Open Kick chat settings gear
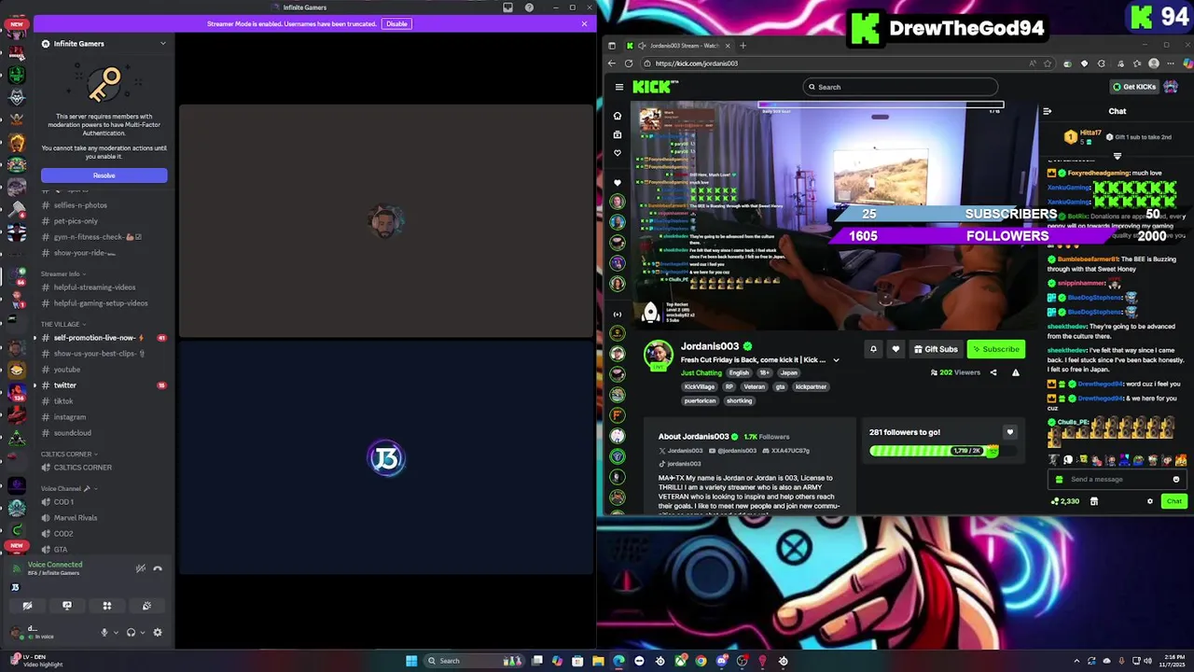 [x=1150, y=501]
